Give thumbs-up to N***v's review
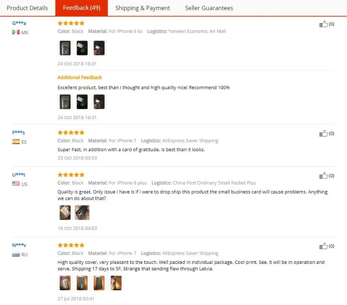 tap(323, 246)
